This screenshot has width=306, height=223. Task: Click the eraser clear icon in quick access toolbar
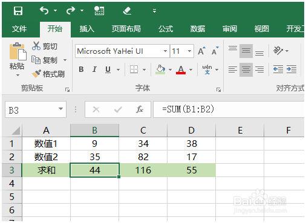tap(127, 11)
